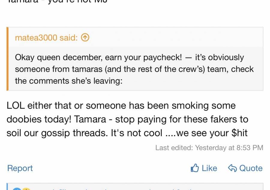Image resolution: width=270 pixels, height=190 pixels.
Task: Click the Quote text label
Action: 251,168
